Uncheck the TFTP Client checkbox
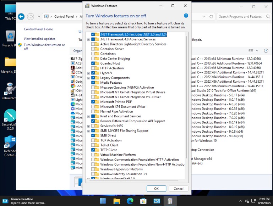The height and width of the screenshot is (206, 273). click(x=93, y=150)
